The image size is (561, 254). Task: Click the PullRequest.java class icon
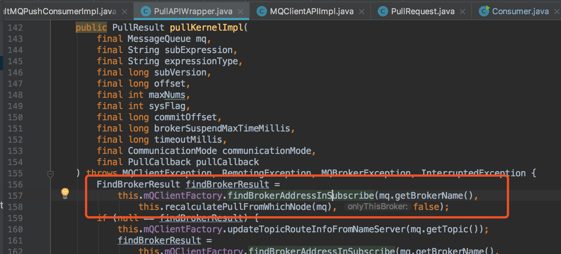pyautogui.click(x=383, y=11)
